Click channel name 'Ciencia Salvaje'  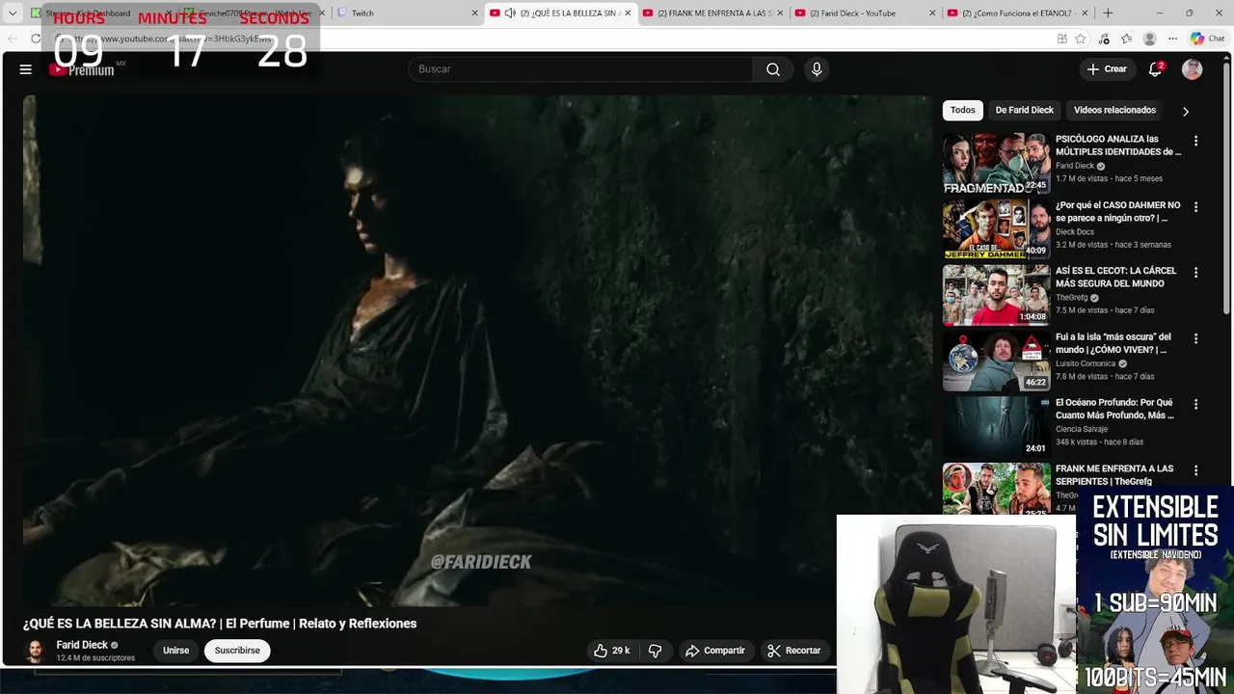click(x=1082, y=429)
